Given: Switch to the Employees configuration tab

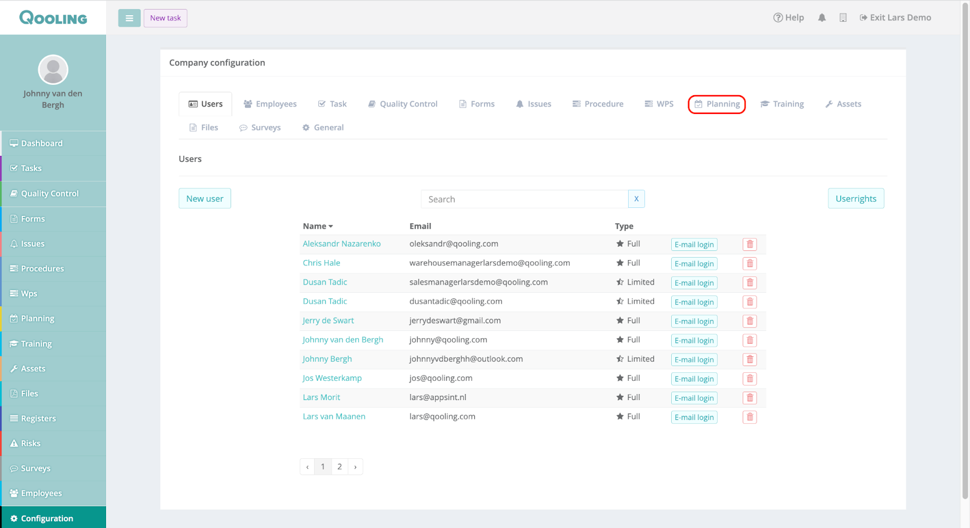Looking at the screenshot, I should pos(270,104).
